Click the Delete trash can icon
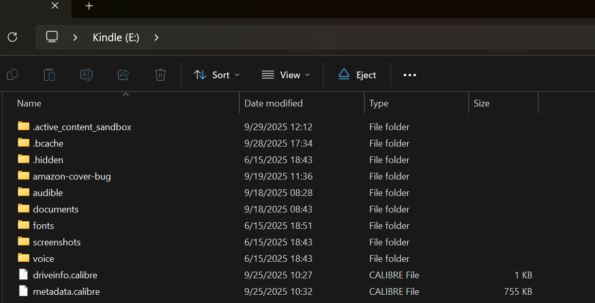Viewport: 595px width, 303px height. tap(160, 75)
